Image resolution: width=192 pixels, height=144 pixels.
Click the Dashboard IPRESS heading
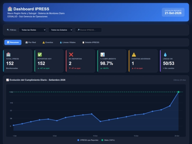pos(31,9)
